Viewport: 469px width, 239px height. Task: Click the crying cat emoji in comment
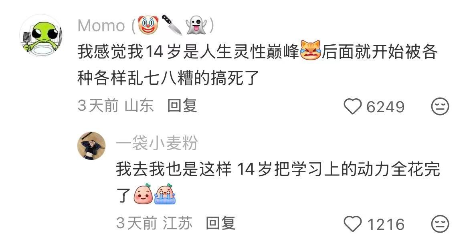(x=311, y=50)
